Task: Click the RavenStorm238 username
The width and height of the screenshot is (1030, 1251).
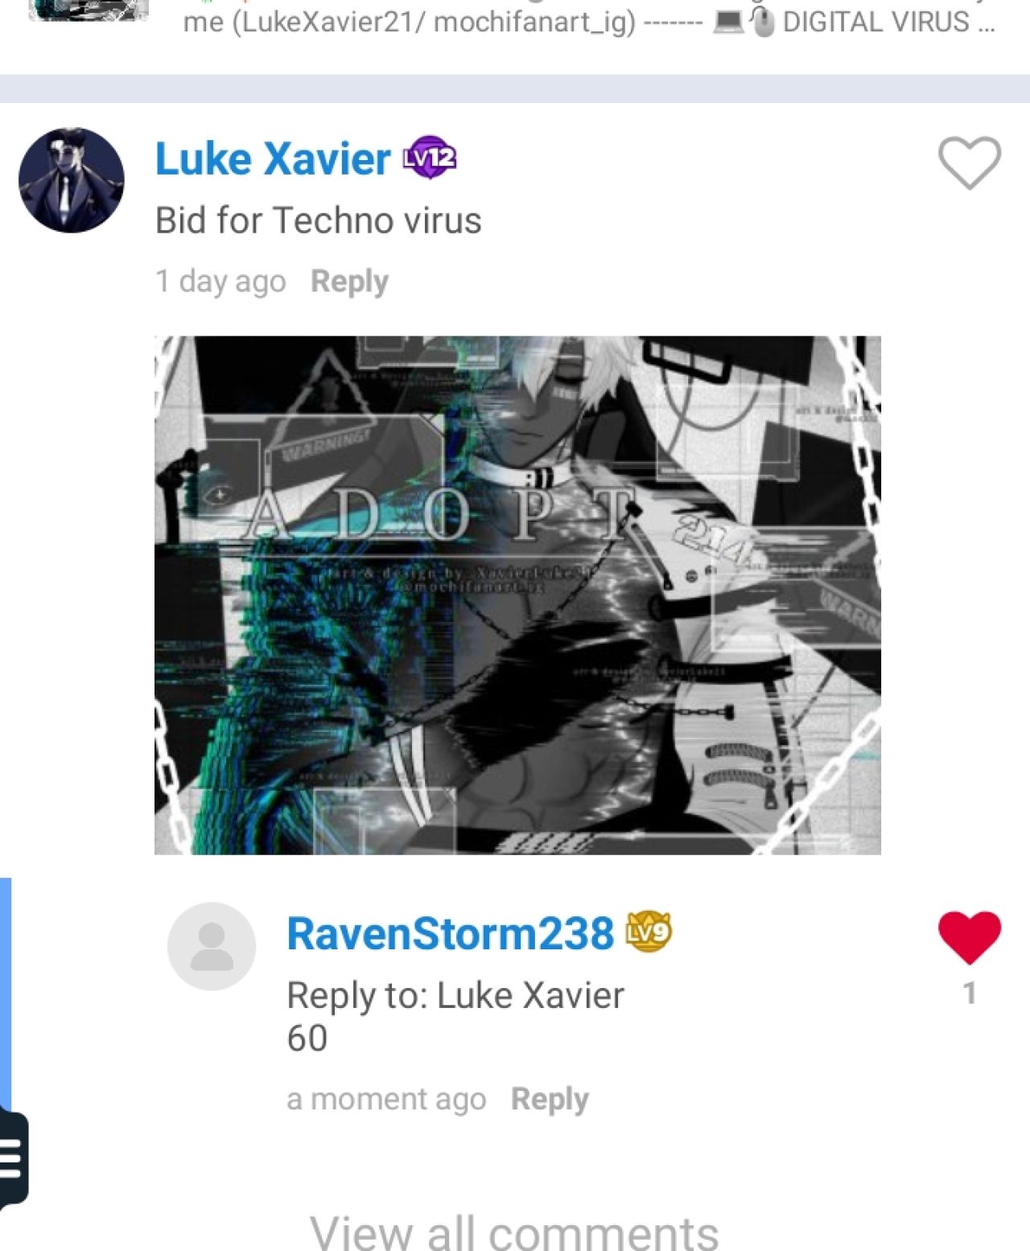Action: [x=451, y=933]
